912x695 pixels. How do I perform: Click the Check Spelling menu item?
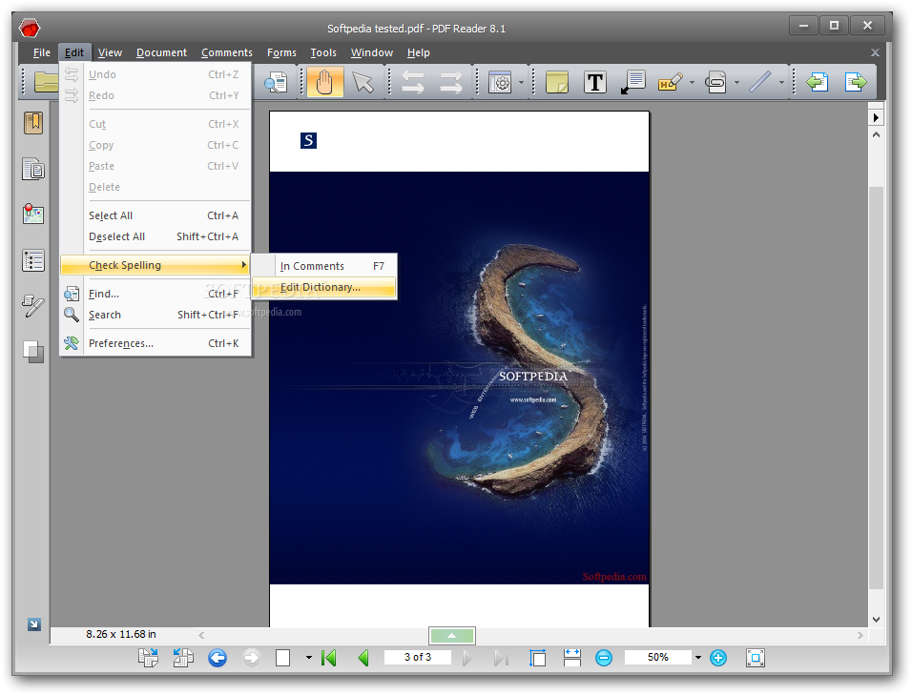155,265
